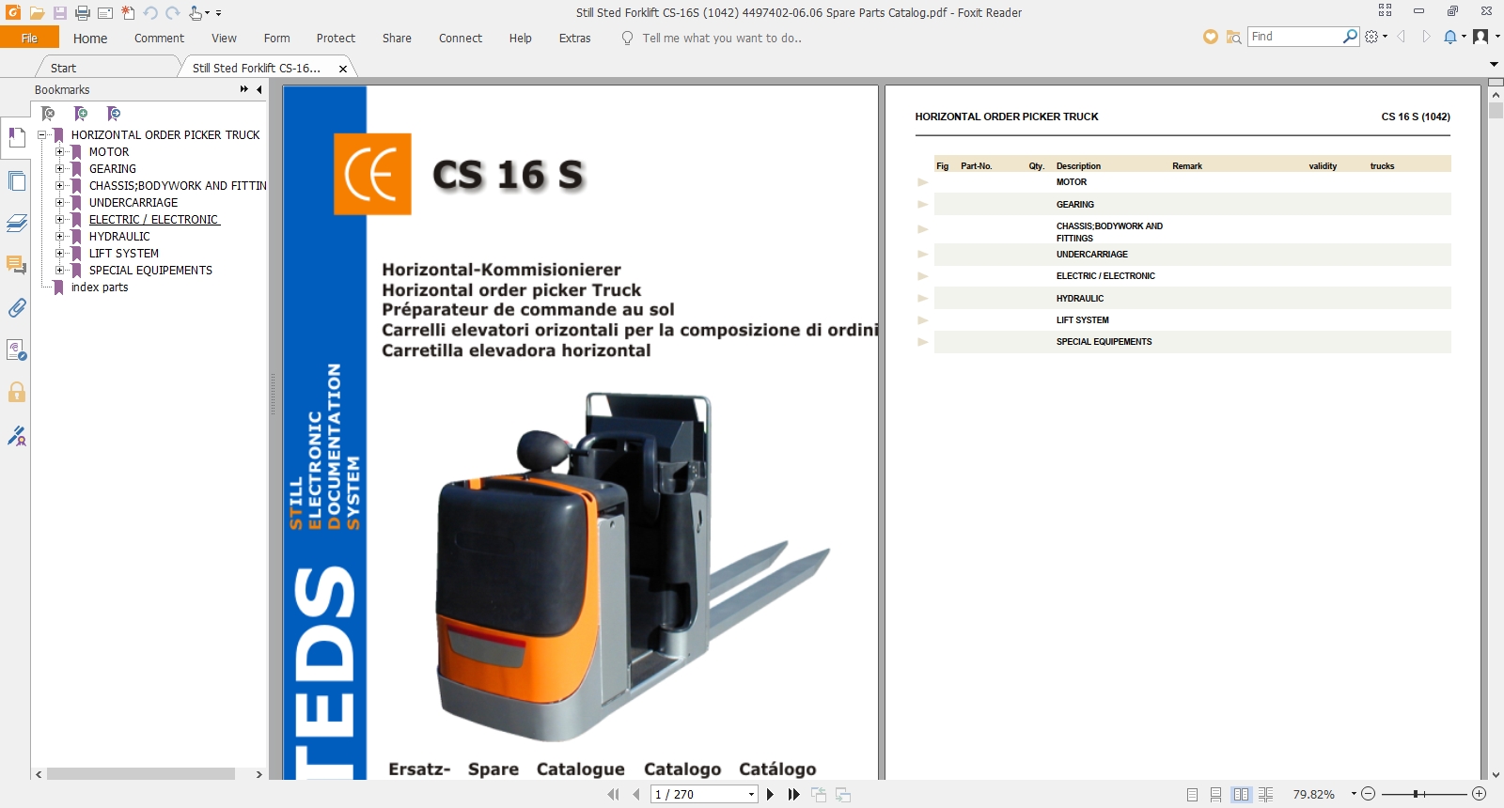This screenshot has width=1504, height=808.
Task: Open the Form ribbon tab
Action: [276, 39]
